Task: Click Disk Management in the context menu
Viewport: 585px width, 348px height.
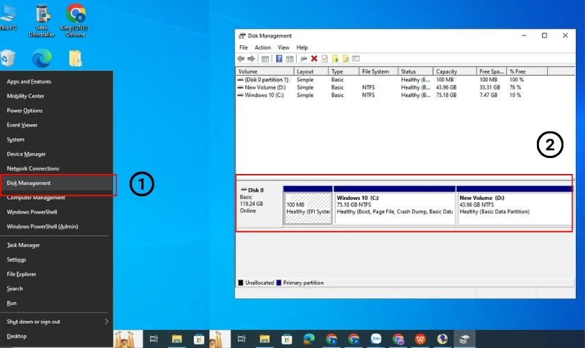Action: tap(56, 183)
